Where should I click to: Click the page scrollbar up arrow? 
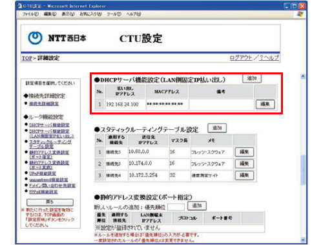[x=303, y=76]
